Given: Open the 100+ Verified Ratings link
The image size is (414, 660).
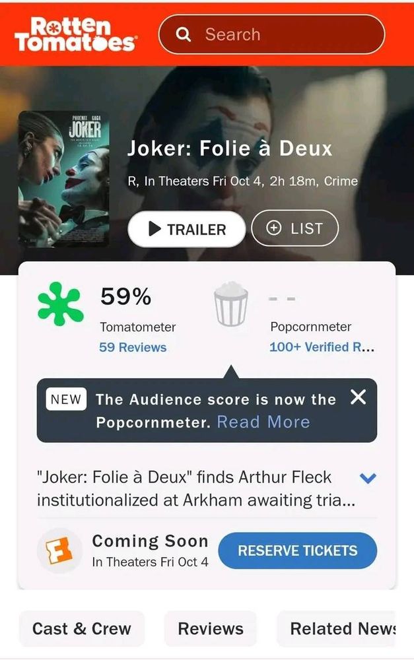Looking at the screenshot, I should (x=322, y=347).
